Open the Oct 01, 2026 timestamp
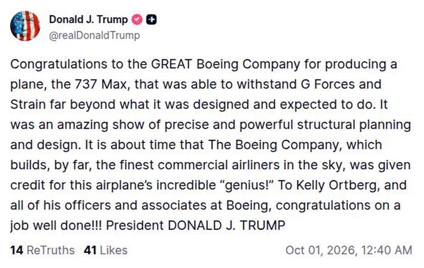Viewport: 424px width, 268px height. pyautogui.click(x=349, y=250)
